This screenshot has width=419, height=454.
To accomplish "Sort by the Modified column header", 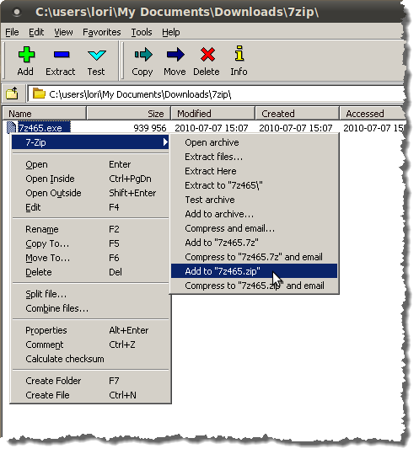I will pos(213,114).
